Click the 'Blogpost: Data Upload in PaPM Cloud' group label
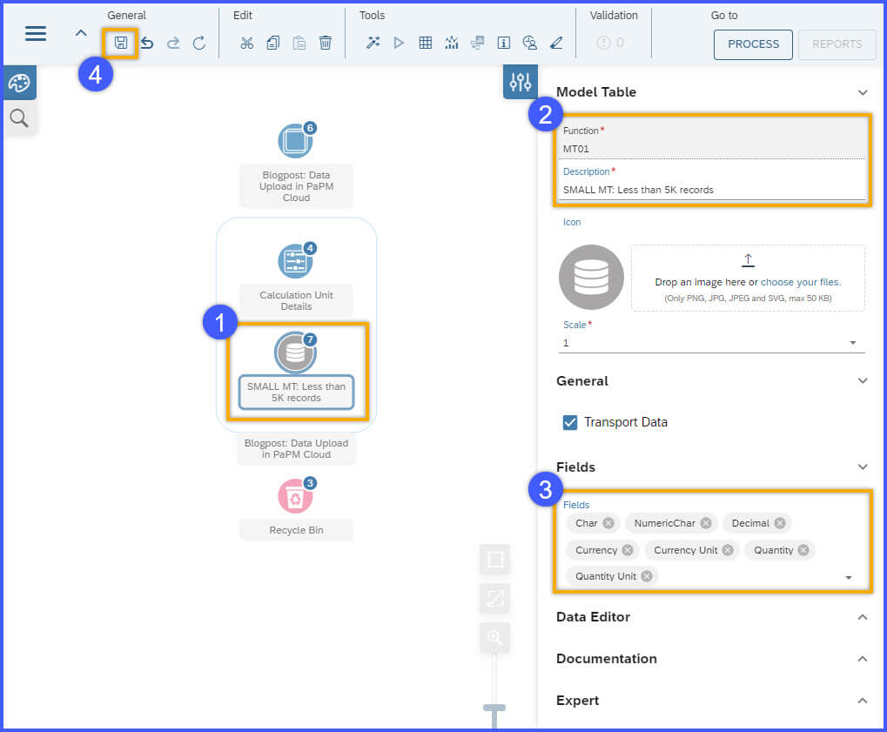Image resolution: width=887 pixels, height=732 pixels. point(297,448)
